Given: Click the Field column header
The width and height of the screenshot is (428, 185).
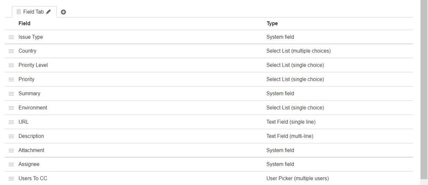Looking at the screenshot, I should click(x=24, y=24).
